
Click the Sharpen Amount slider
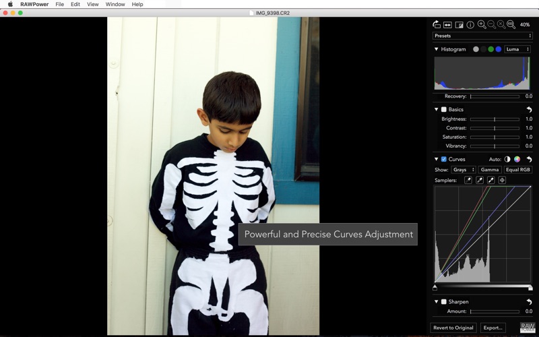pos(495,311)
